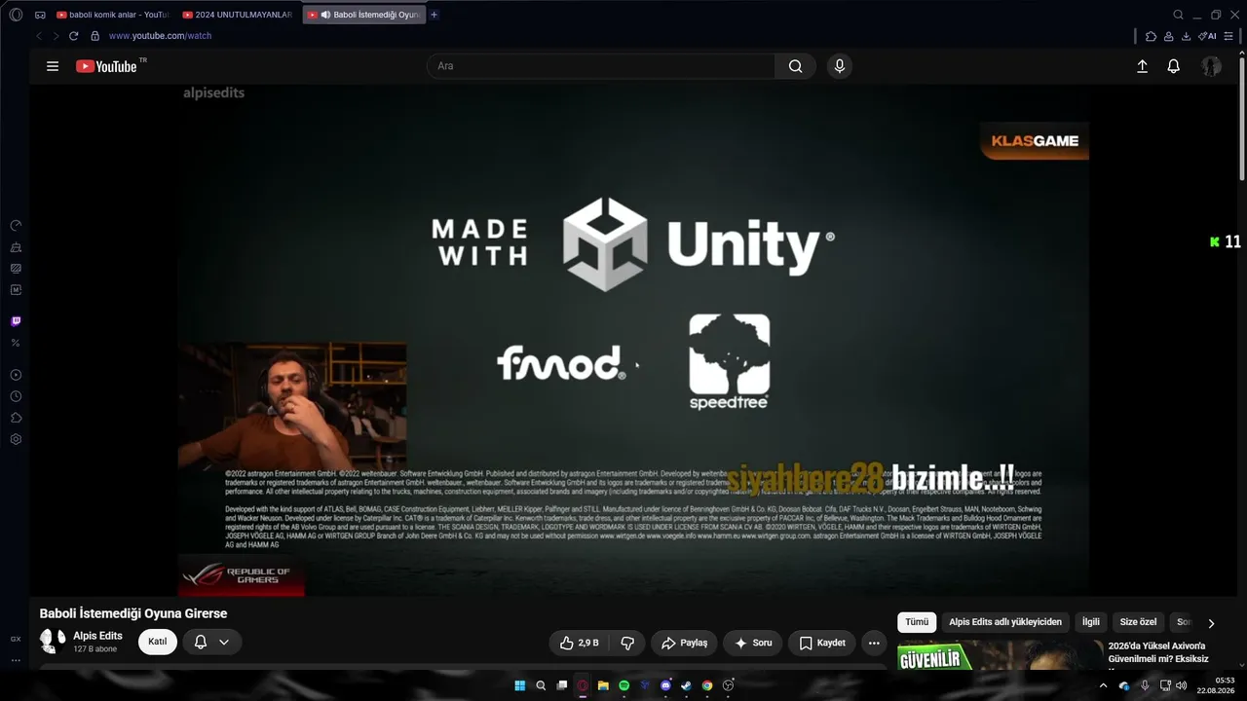Show more filter chips with right arrow

point(1211,623)
